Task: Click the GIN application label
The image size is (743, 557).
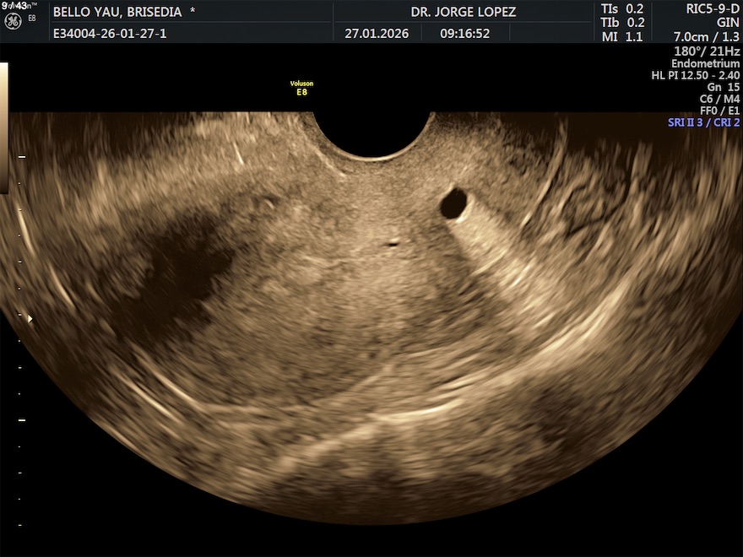Action: click(727, 23)
